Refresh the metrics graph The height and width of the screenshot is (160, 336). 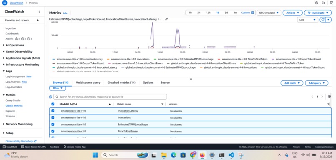coord(323,20)
